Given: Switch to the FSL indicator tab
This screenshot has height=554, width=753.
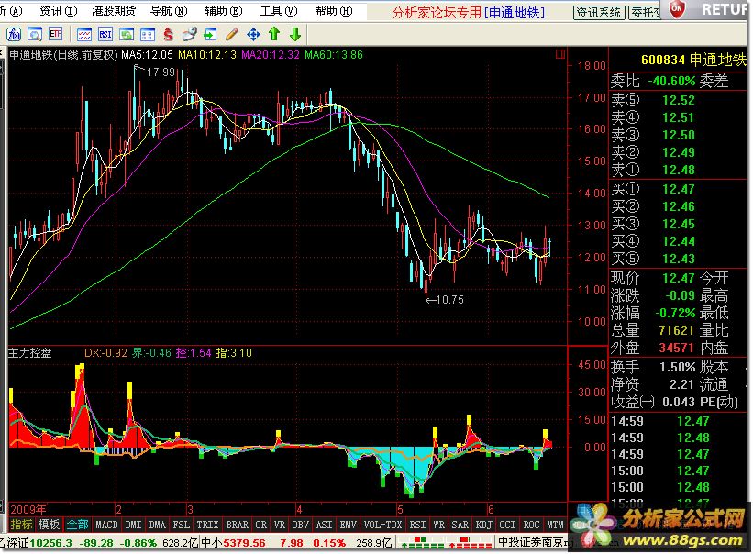Looking at the screenshot, I should pos(181,525).
